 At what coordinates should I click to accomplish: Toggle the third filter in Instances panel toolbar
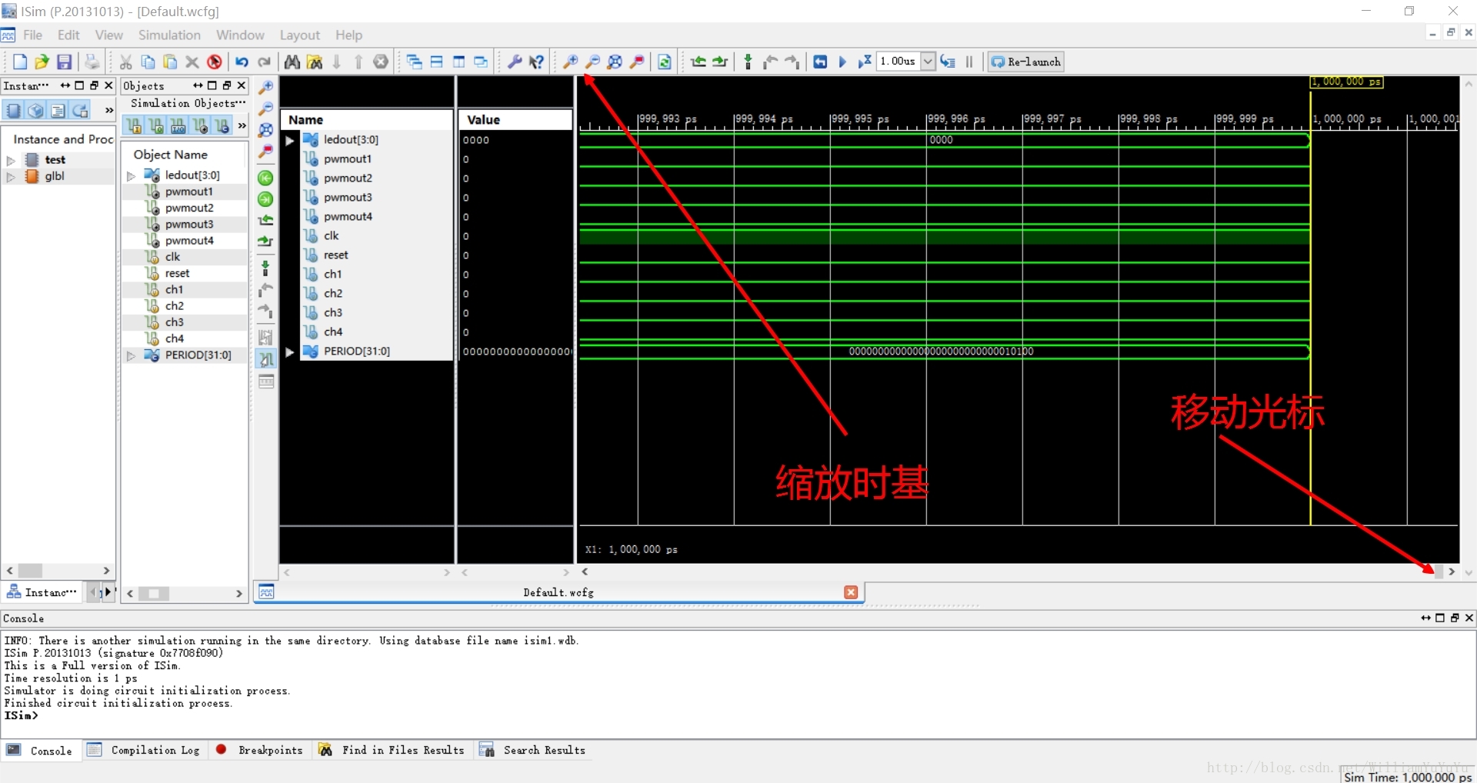[58, 110]
